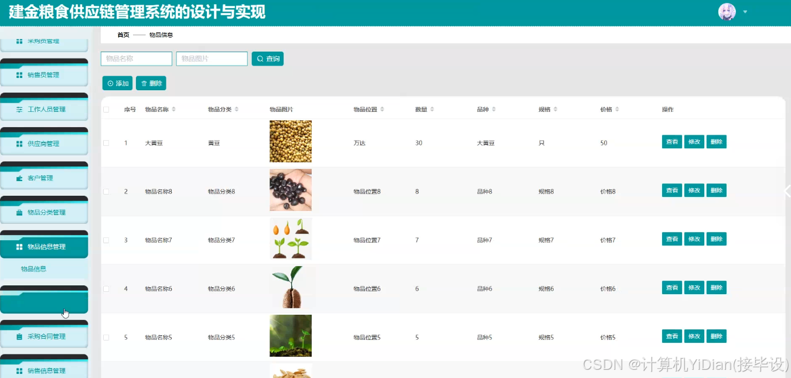
Task: Open the dropdown arrow beside the avatar
Action: click(x=745, y=12)
